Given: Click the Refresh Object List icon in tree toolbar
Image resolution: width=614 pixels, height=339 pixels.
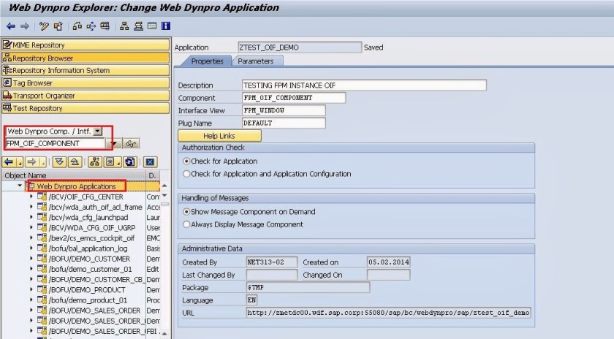Looking at the screenshot, I should (129, 161).
